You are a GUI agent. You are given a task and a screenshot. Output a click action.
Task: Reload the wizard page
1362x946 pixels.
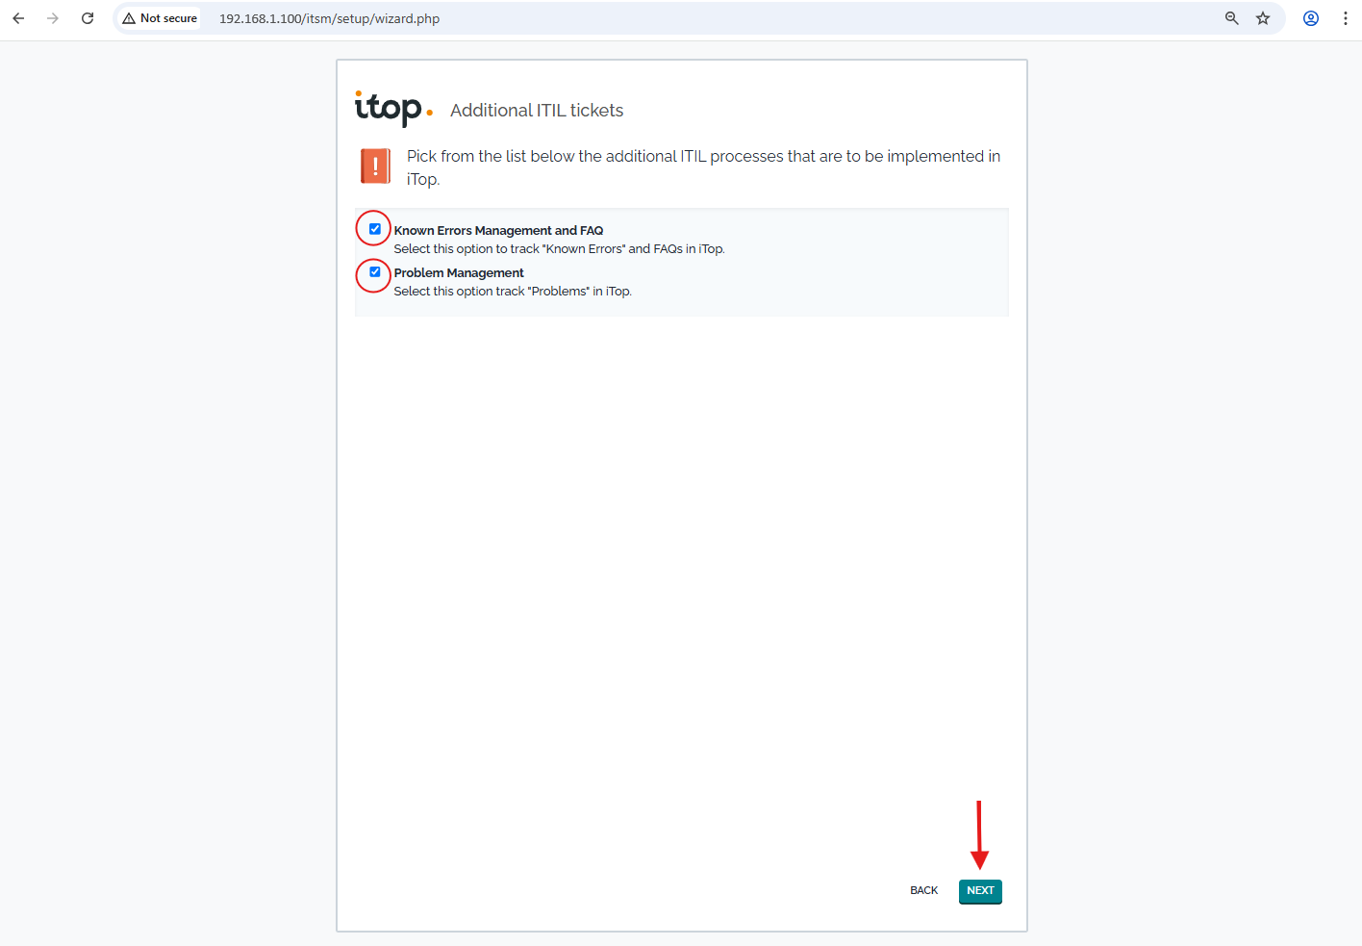[x=88, y=18]
